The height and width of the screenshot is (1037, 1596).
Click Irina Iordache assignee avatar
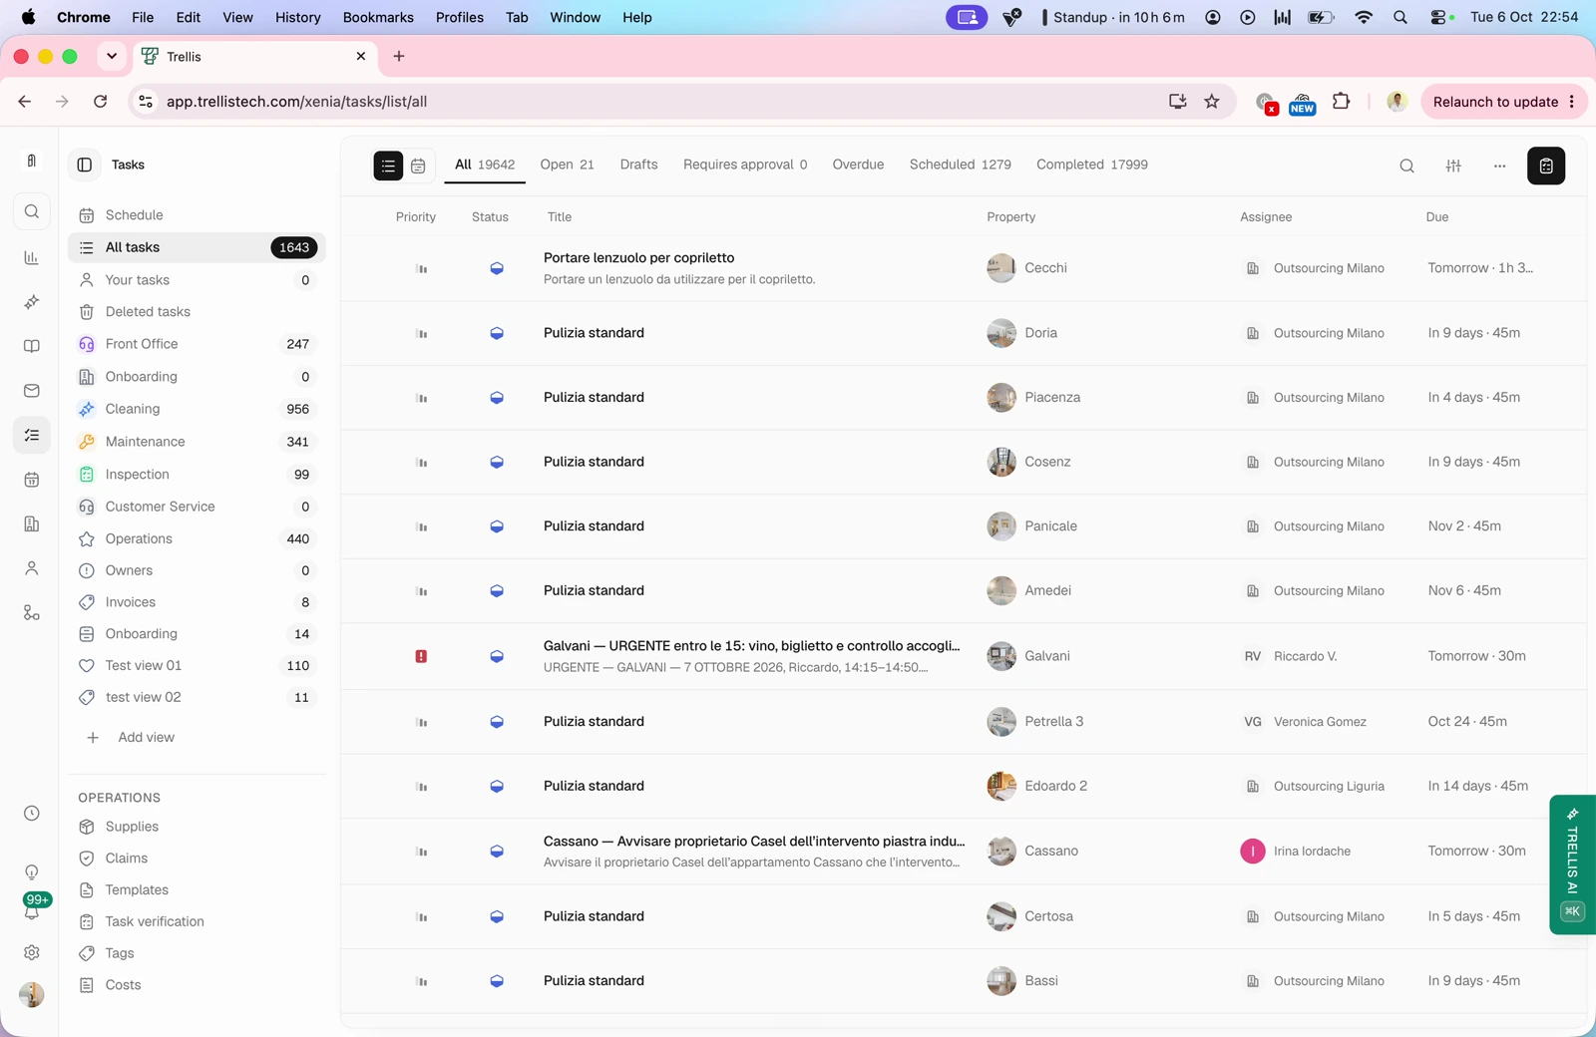point(1253,852)
